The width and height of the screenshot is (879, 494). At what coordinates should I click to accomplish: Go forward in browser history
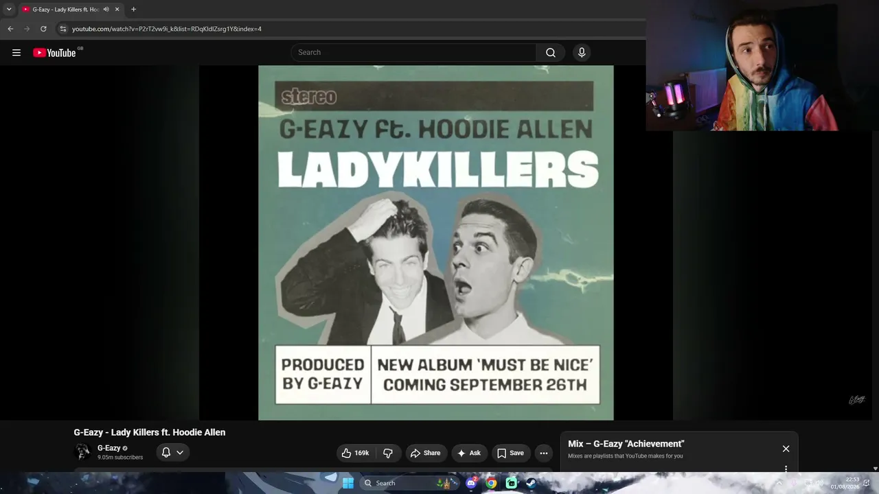(x=27, y=29)
